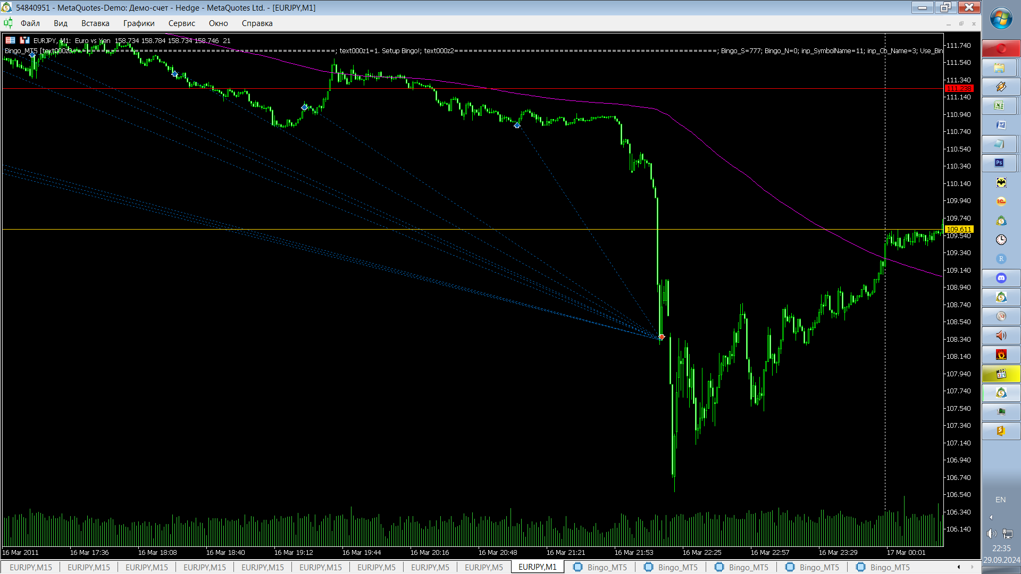Click the 17 Mar 00:01 time axis label

tap(906, 552)
